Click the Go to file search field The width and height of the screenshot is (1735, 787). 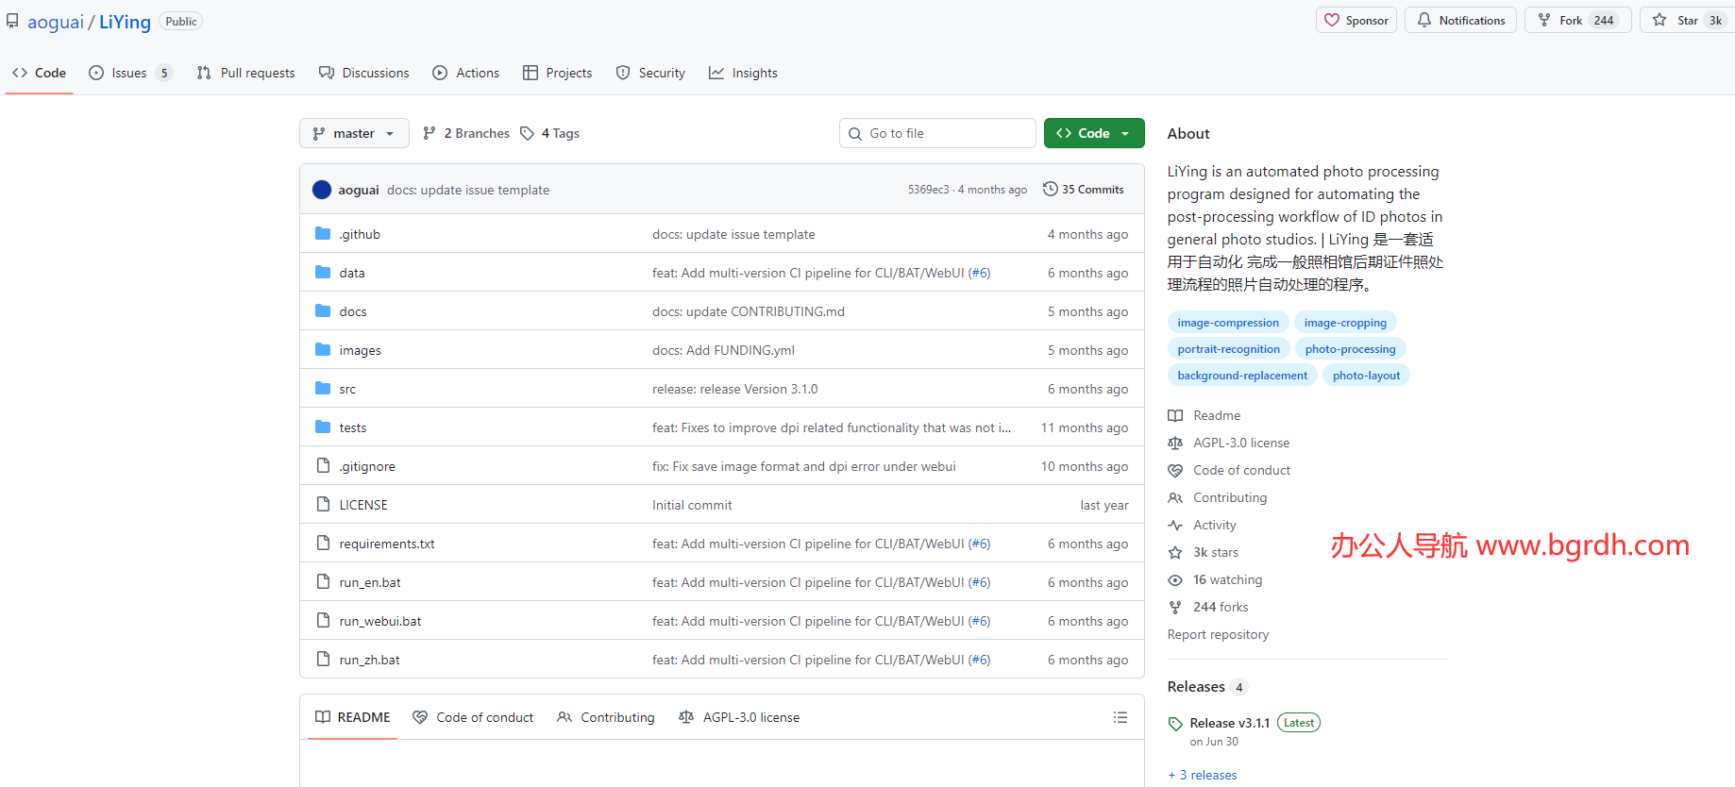point(937,133)
